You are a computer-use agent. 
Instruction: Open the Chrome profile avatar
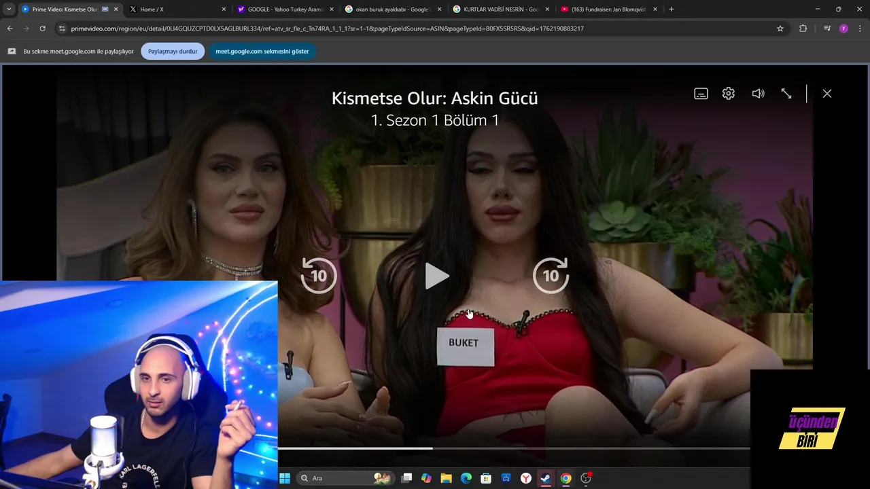pos(843,29)
